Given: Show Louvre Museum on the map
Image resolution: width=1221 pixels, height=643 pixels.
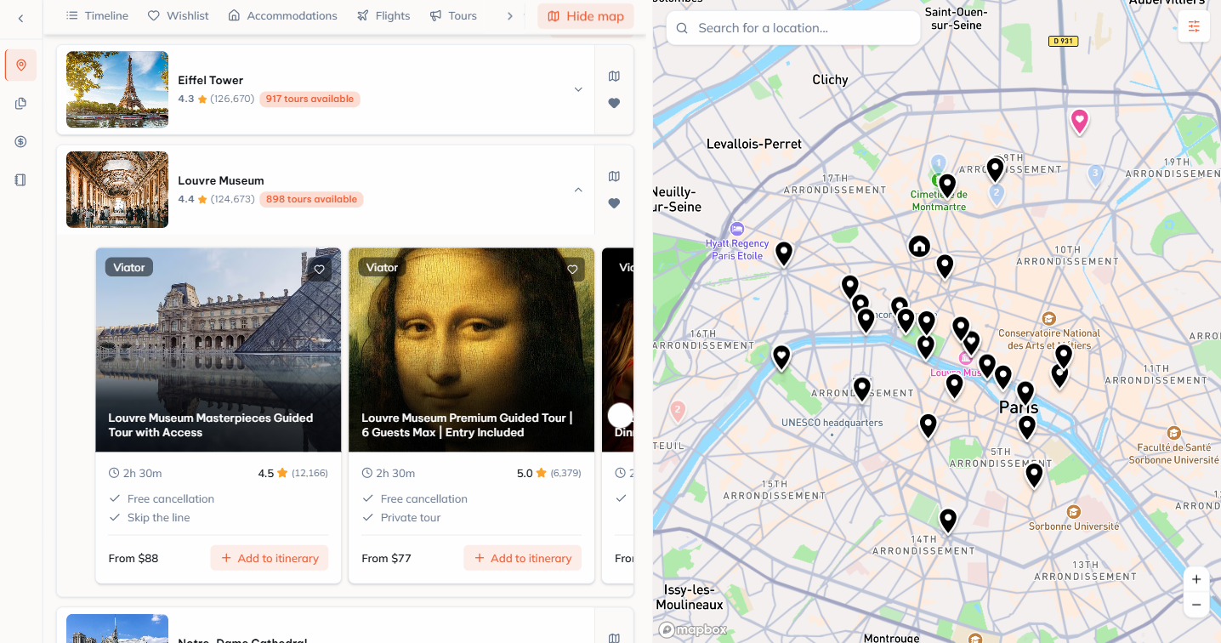Looking at the screenshot, I should coord(614,176).
